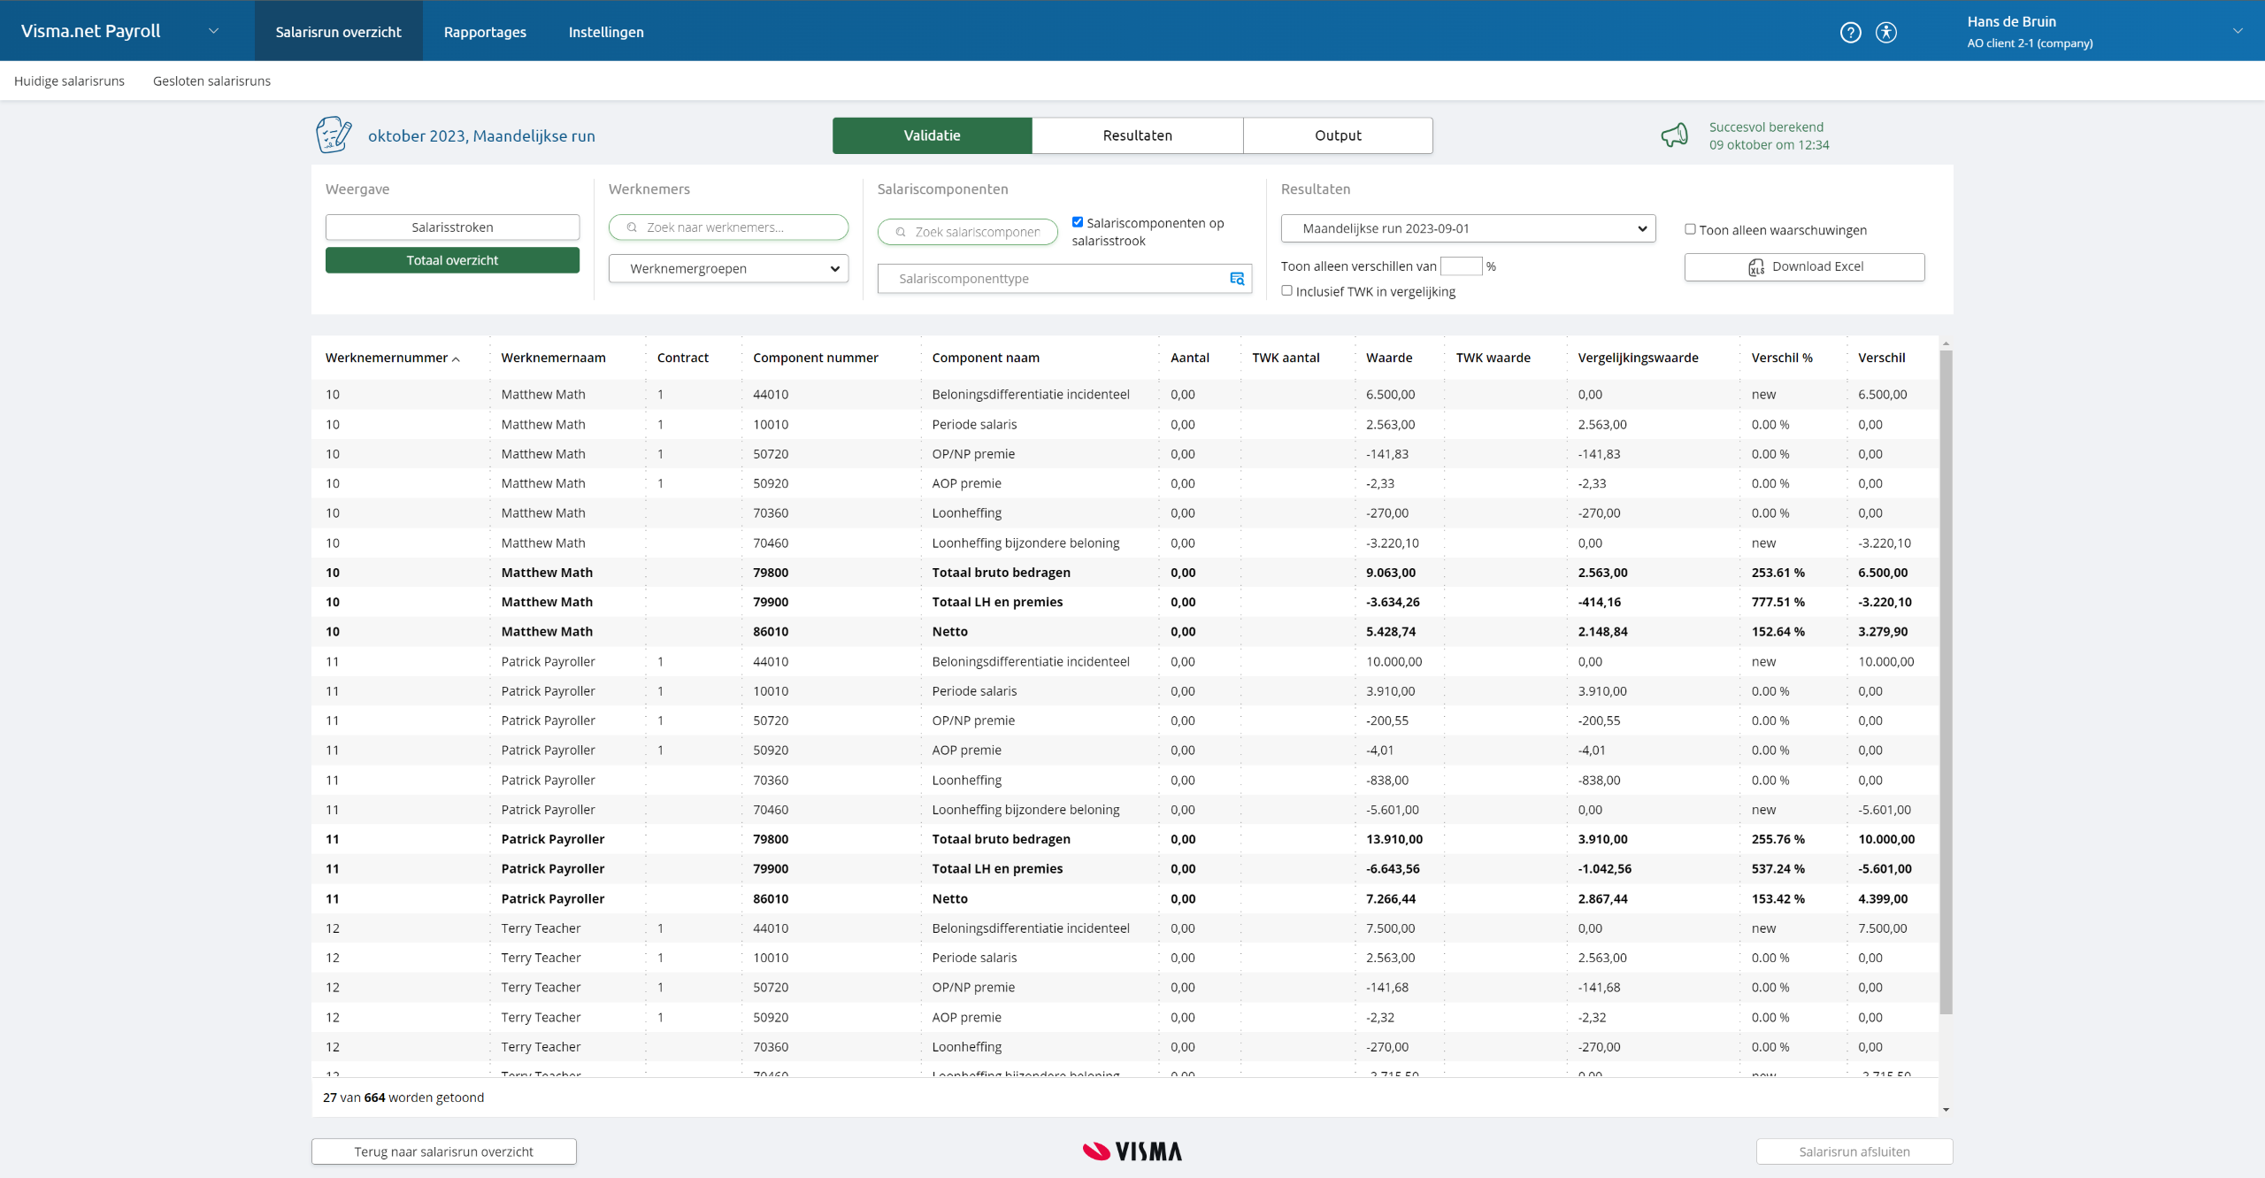This screenshot has height=1178, width=2265.
Task: Switch to the Resultaten tab
Action: click(1137, 135)
